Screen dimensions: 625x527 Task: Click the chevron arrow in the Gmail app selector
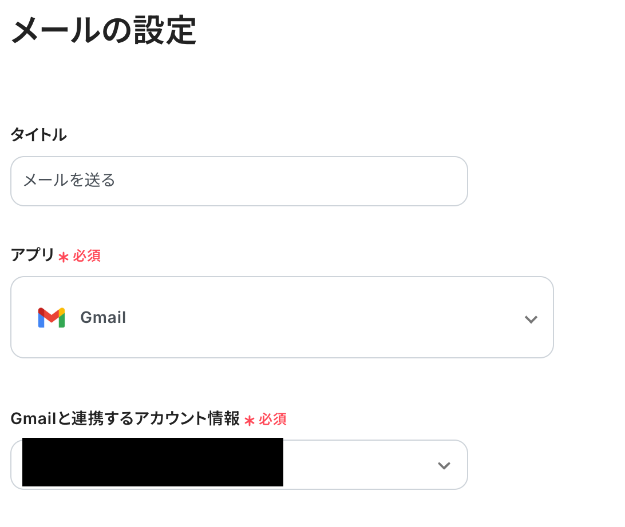pyautogui.click(x=531, y=320)
